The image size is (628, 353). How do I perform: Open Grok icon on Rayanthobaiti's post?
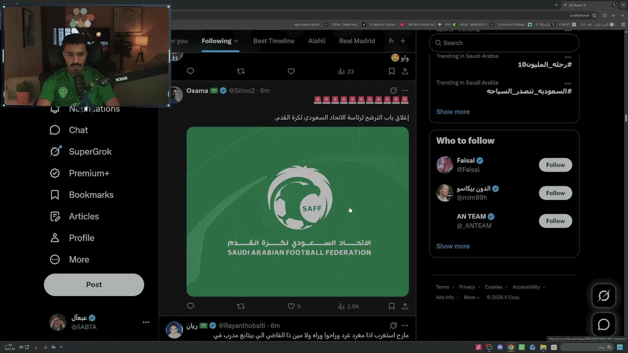(x=393, y=326)
